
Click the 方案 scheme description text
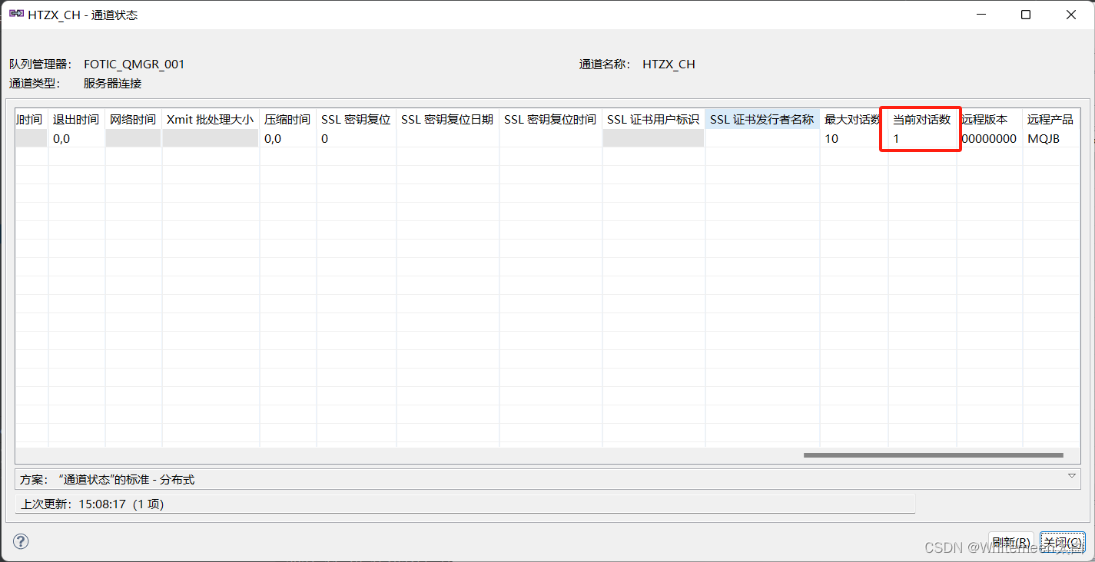[x=108, y=479]
